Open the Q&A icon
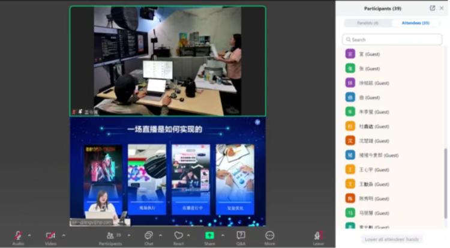Viewport: 450px width, 248px height. [x=241, y=235]
